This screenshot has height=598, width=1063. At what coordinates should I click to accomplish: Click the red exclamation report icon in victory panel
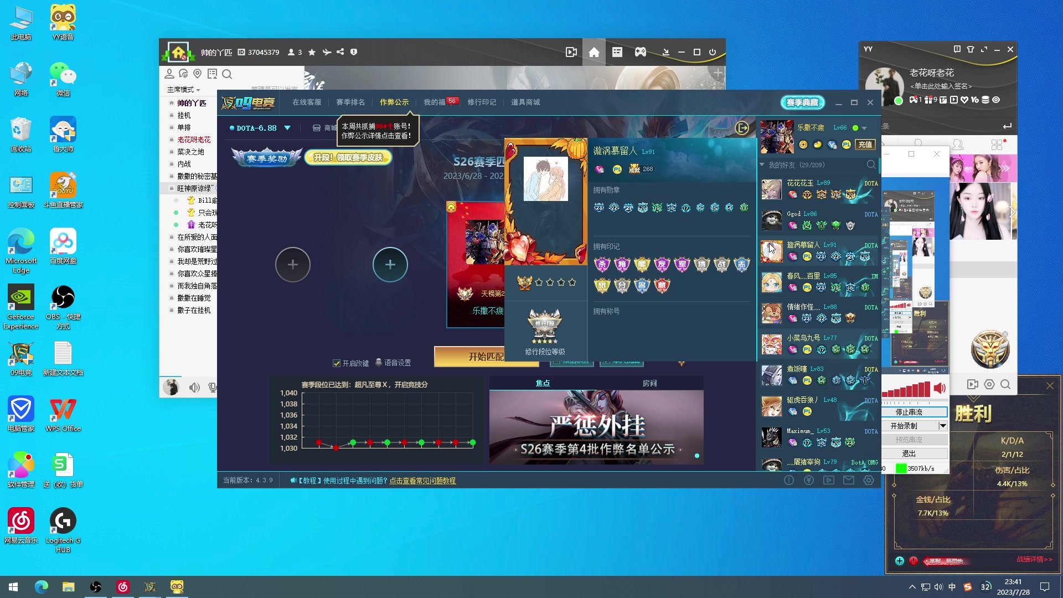click(914, 561)
